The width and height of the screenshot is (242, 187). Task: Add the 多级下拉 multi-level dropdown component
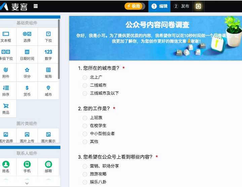pos(6,55)
